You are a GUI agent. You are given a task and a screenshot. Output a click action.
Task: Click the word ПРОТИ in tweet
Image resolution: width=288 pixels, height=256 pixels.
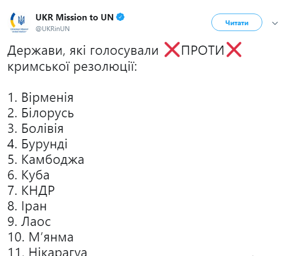203,50
